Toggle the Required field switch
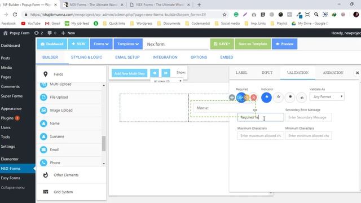The image size is (361, 203). click(241, 98)
